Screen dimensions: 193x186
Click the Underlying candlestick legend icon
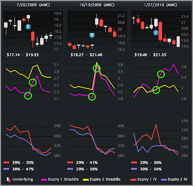(8, 179)
